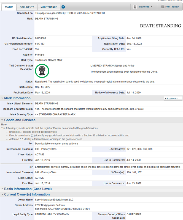The image size is (183, 220).
Task: Click LIMITED LIABILITY COMPANY entity type
Action: [52, 214]
